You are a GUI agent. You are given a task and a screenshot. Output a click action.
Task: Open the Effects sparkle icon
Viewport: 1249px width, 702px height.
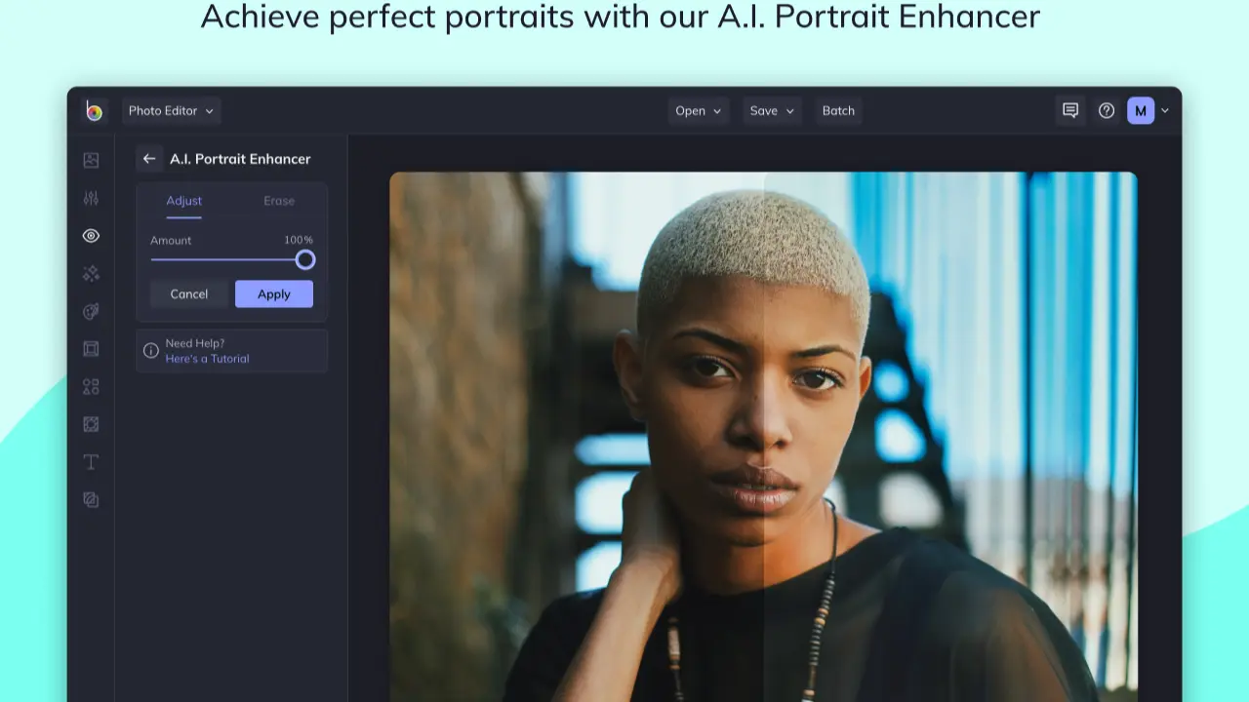pyautogui.click(x=91, y=274)
